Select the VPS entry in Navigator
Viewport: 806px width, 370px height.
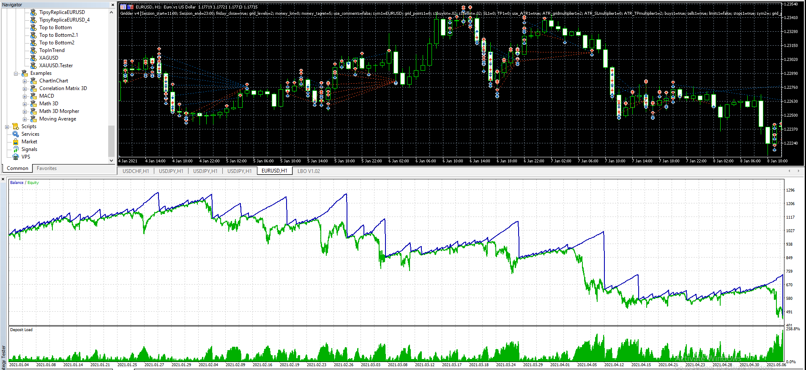tap(26, 157)
